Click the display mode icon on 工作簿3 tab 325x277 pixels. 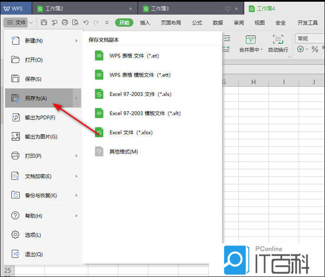(228, 9)
